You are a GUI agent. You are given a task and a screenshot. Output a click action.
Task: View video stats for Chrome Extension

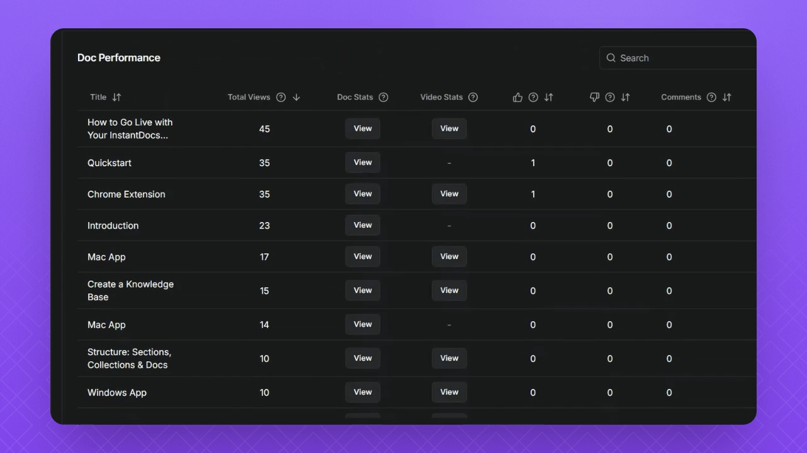[449, 194]
